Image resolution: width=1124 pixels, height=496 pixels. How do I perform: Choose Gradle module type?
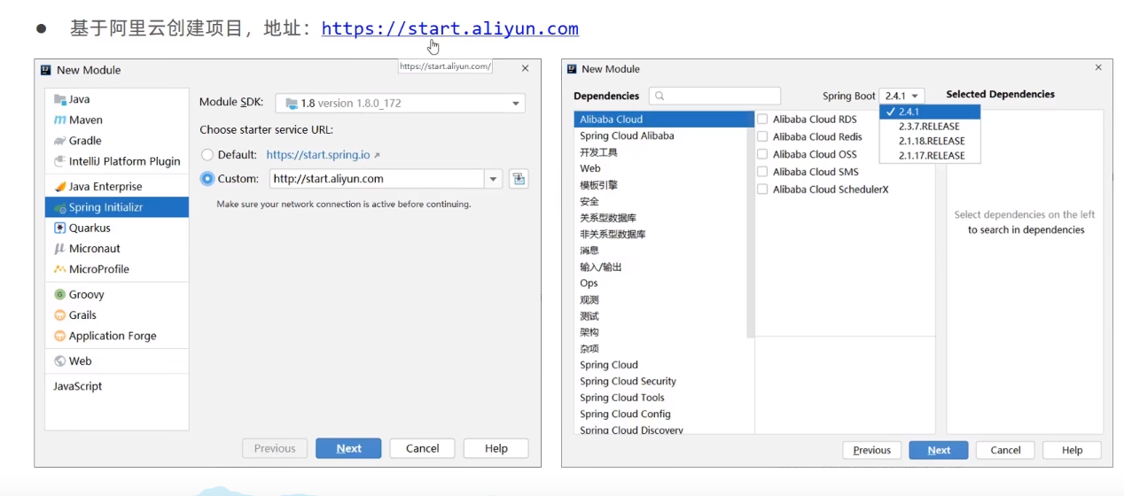[x=116, y=140]
